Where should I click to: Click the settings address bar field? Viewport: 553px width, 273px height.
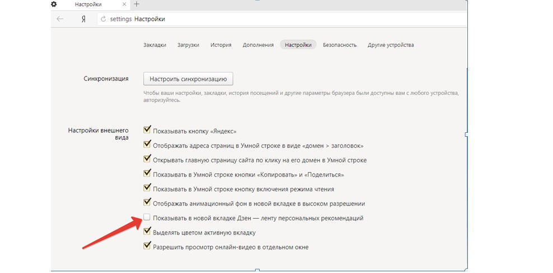(282, 19)
